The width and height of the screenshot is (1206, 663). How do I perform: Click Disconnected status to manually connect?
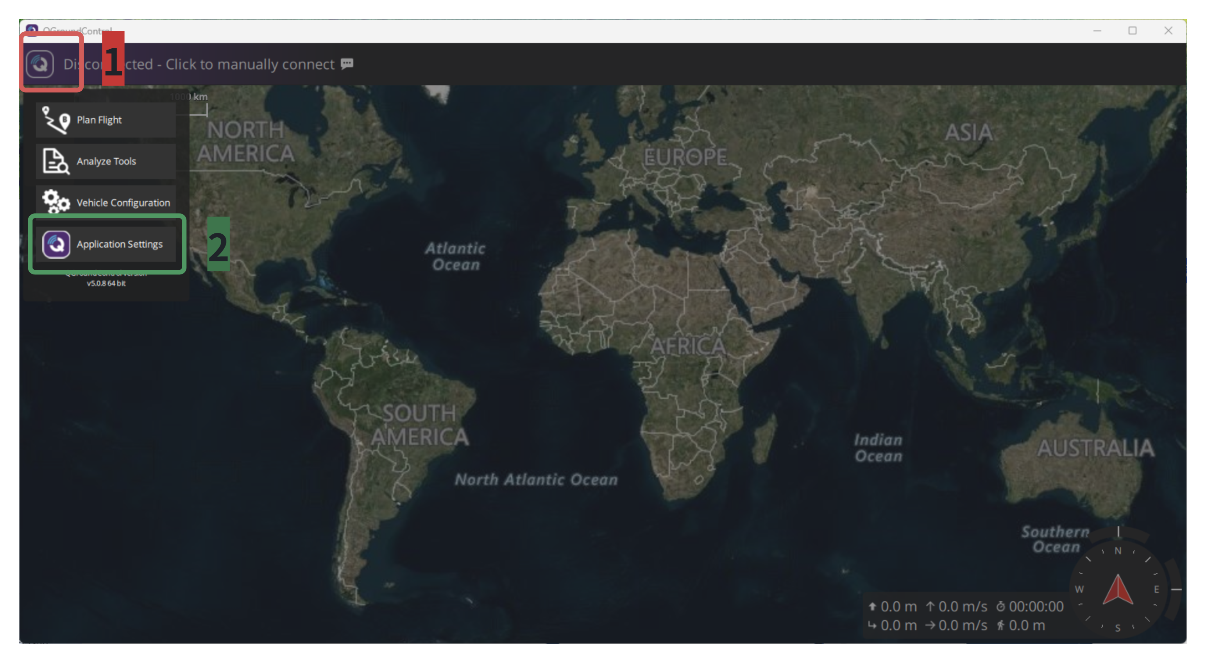pos(199,64)
